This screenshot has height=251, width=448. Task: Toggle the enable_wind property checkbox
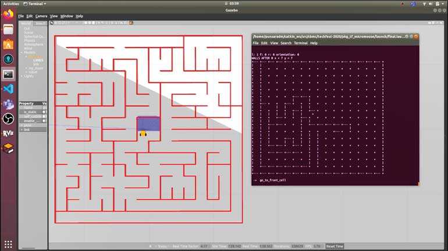[x=44, y=120]
